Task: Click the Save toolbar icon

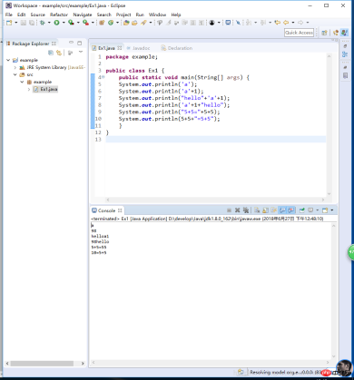Action: point(24,23)
